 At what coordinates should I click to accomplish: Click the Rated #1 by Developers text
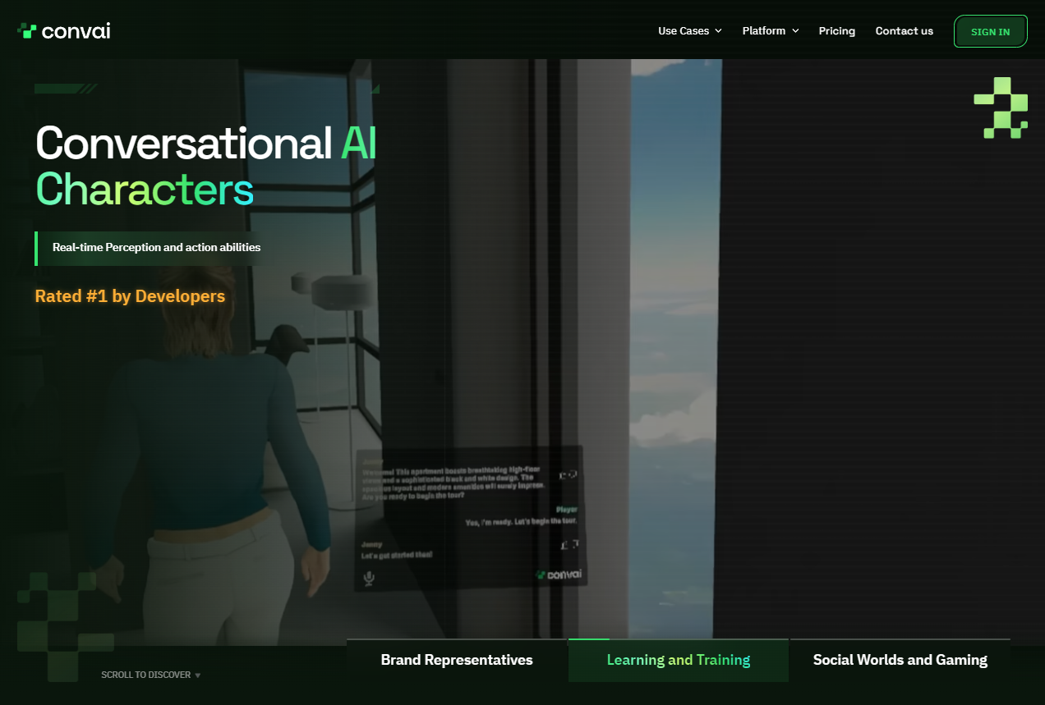[130, 296]
